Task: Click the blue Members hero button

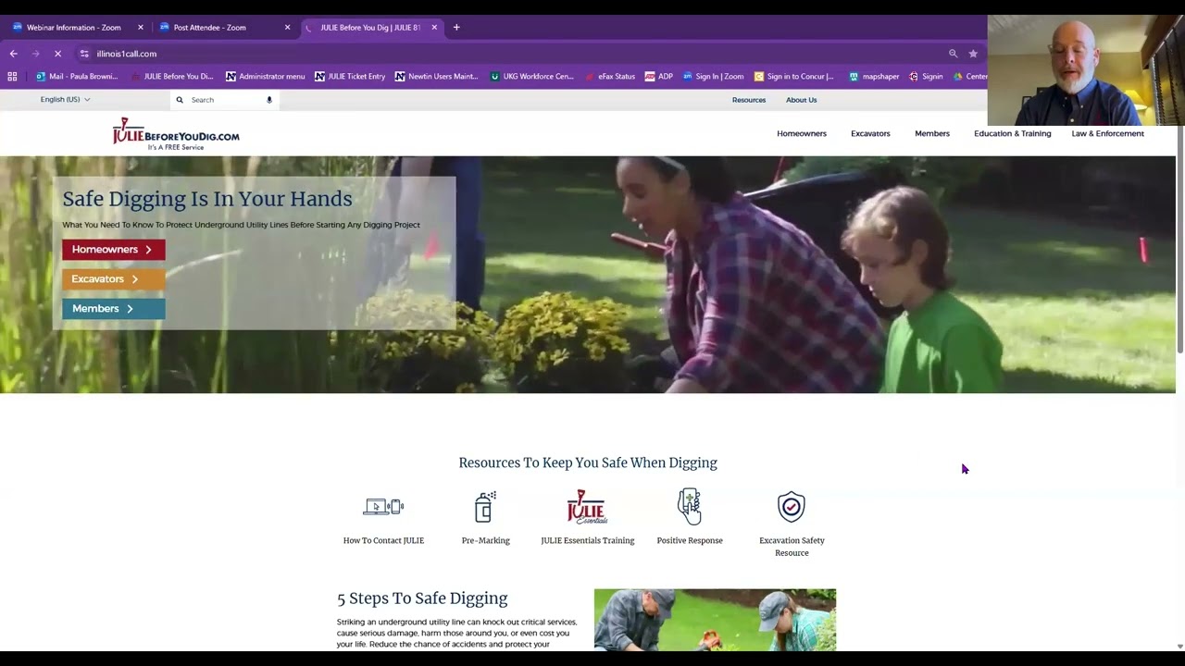Action: click(114, 309)
